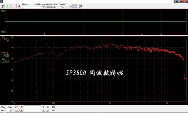Click the 100 frequency axis label
188x117 pixels.
click(53, 103)
